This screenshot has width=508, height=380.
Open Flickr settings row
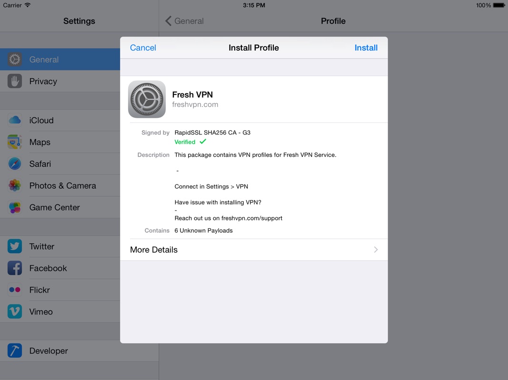[60, 290]
